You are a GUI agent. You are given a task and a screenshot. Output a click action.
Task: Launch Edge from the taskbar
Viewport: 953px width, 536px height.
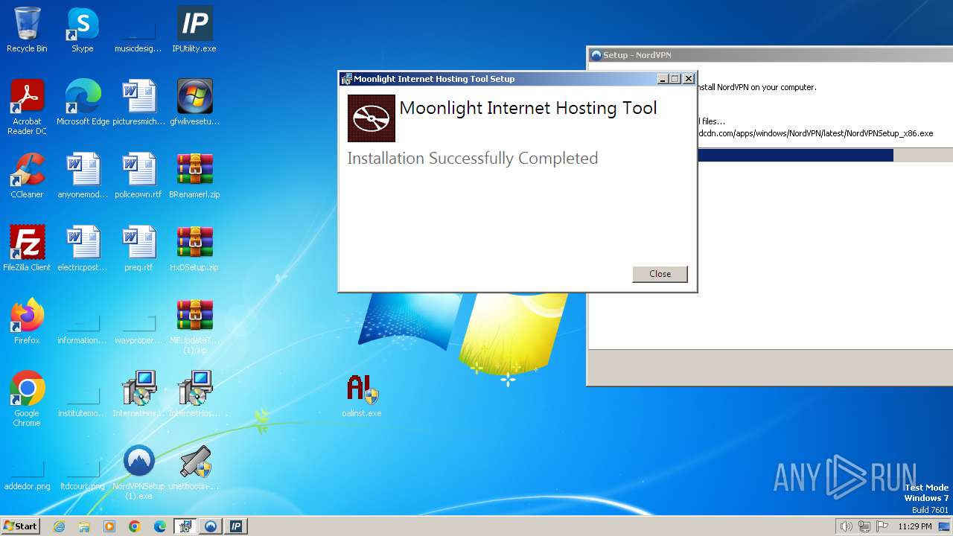pos(160,526)
